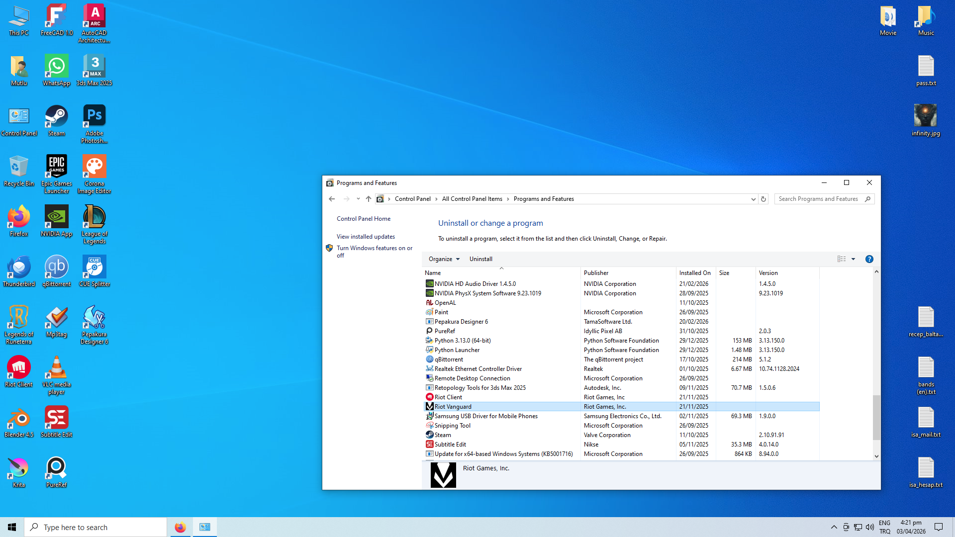Sort by Size column header
955x537 pixels.
pyautogui.click(x=736, y=273)
